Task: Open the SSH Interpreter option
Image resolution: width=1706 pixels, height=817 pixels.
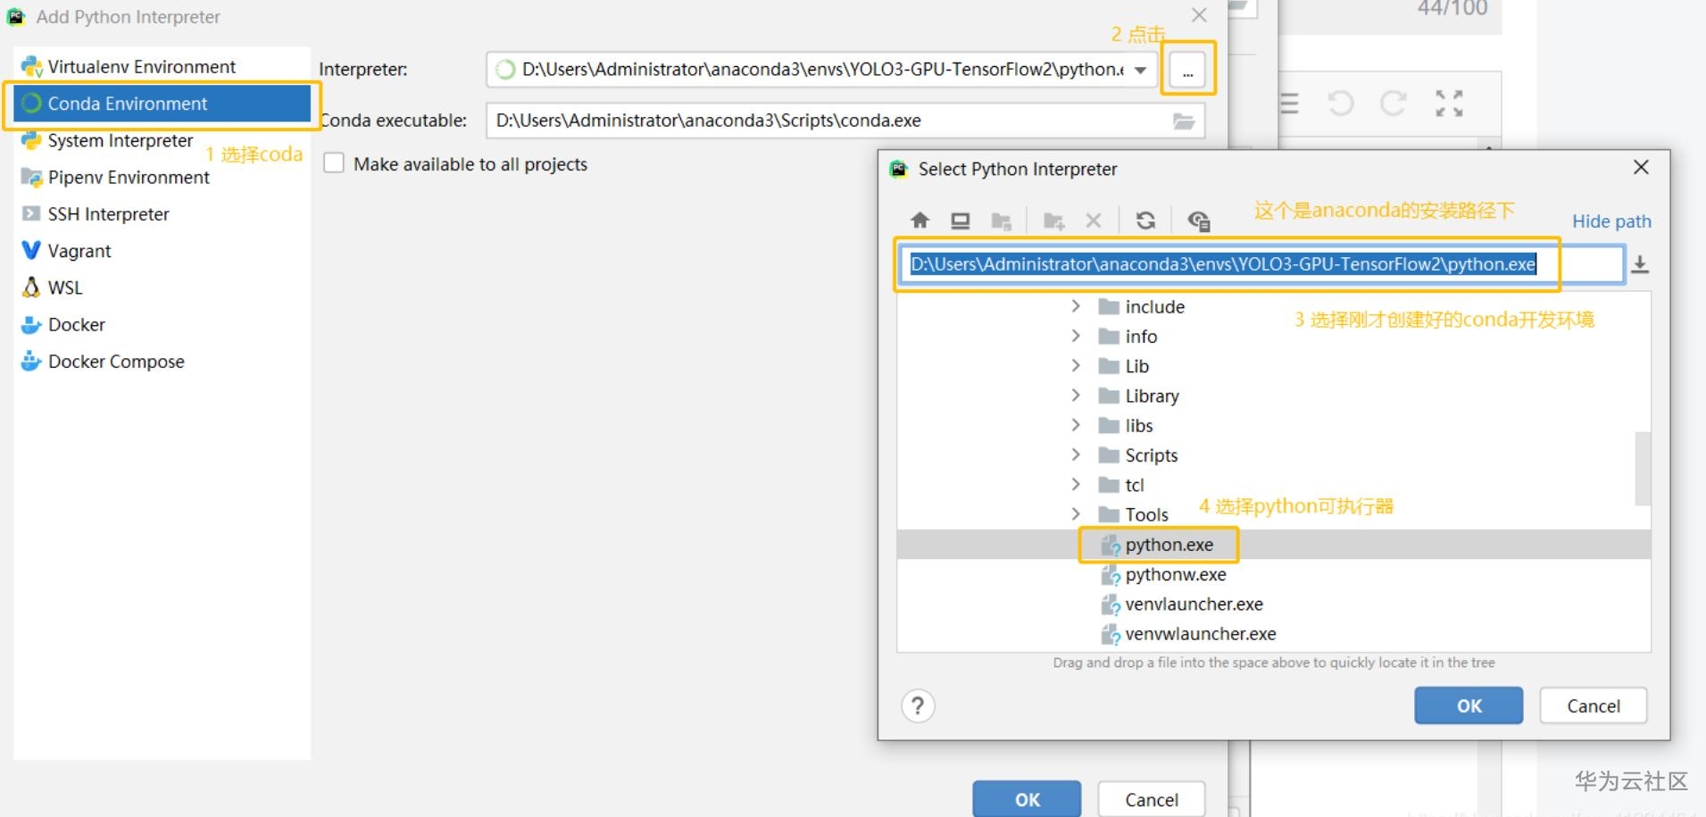Action: pyautogui.click(x=162, y=213)
